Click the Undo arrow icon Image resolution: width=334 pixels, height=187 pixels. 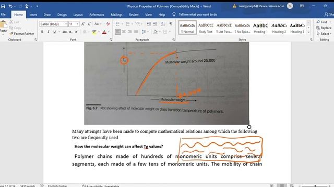(x=10, y=6)
